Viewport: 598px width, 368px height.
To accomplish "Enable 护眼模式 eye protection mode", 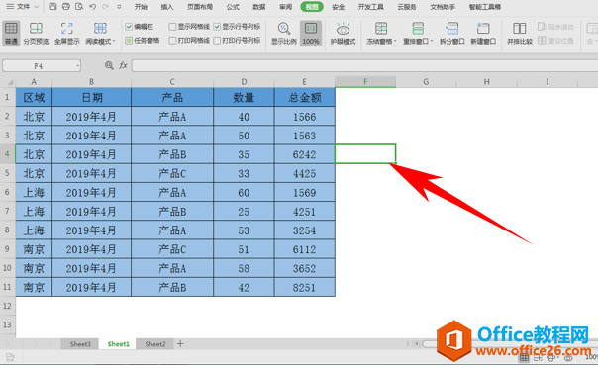I will 343,34.
